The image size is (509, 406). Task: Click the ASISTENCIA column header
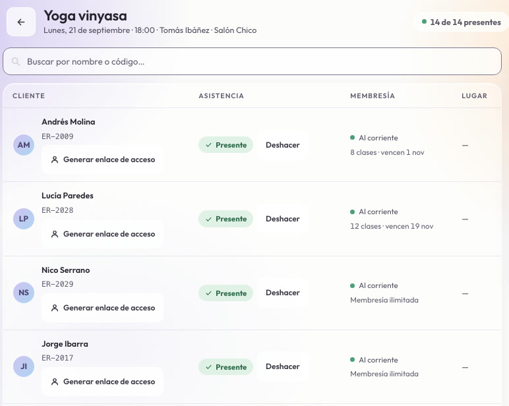point(222,96)
